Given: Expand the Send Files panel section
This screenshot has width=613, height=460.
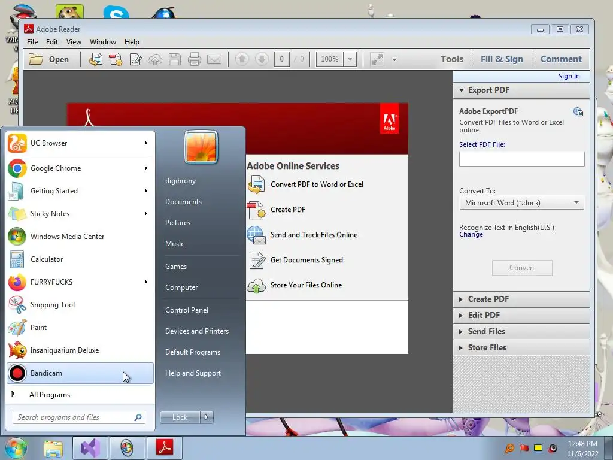Looking at the screenshot, I should point(521,332).
